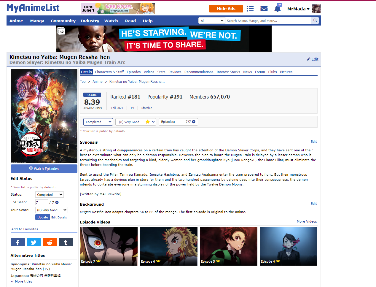This screenshot has width=376, height=287.
Task: Focus the Search Anime, Manga field
Action: pyautogui.click(x=269, y=20)
